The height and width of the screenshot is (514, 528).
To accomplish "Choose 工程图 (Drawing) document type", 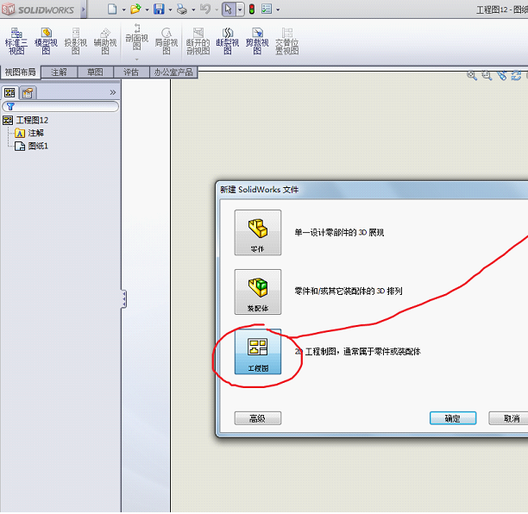I will (x=258, y=351).
